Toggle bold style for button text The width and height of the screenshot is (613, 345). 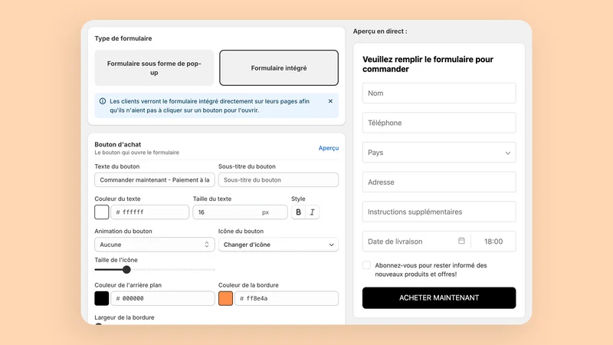click(x=298, y=212)
